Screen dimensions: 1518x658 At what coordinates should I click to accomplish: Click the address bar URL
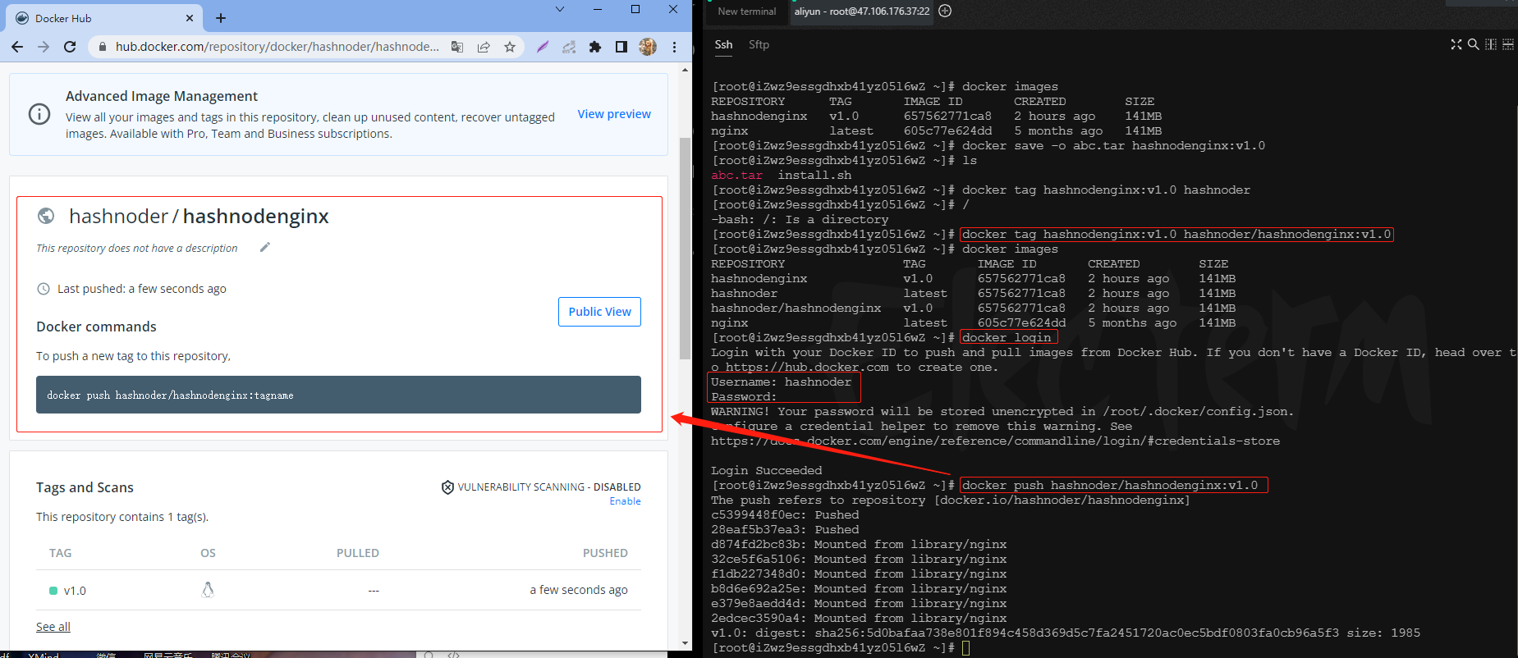point(277,47)
